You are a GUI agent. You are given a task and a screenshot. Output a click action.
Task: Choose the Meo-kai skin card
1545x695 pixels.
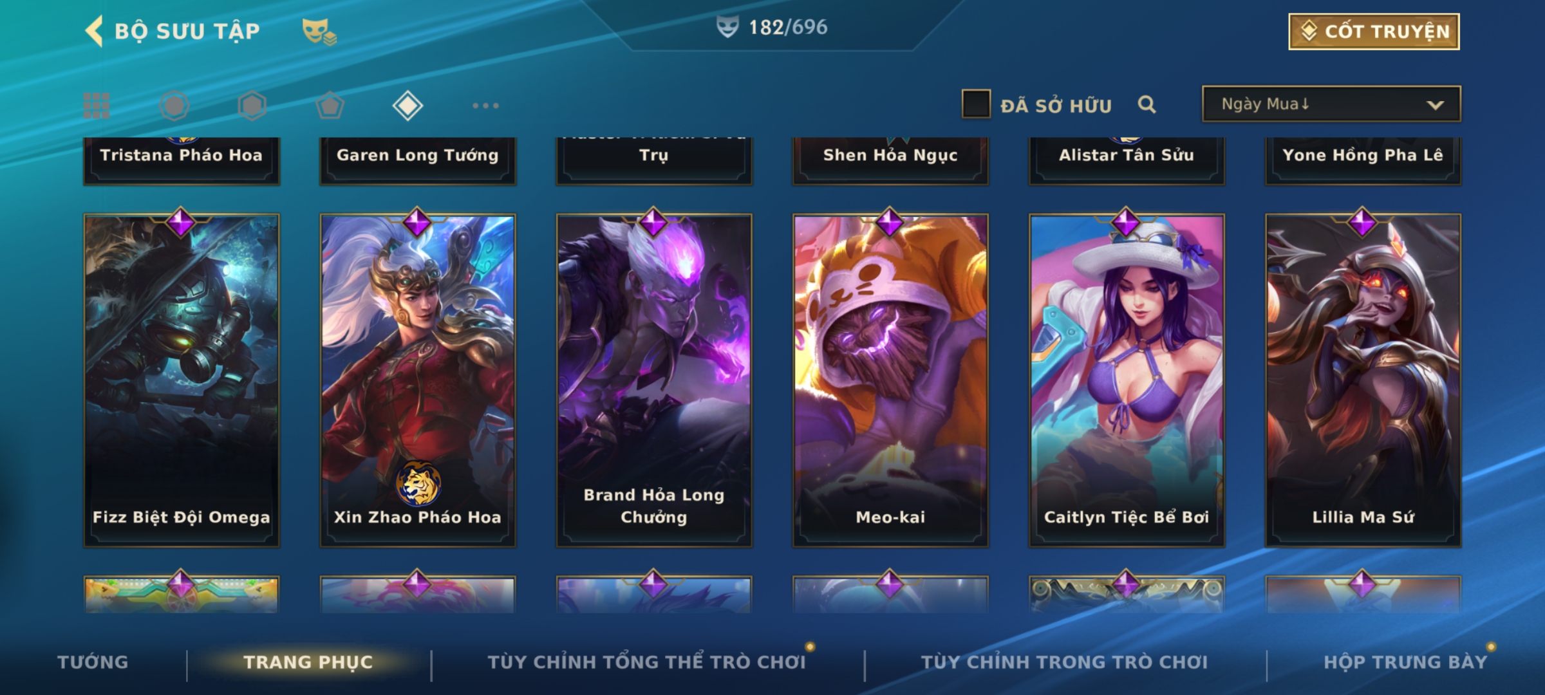coord(890,380)
